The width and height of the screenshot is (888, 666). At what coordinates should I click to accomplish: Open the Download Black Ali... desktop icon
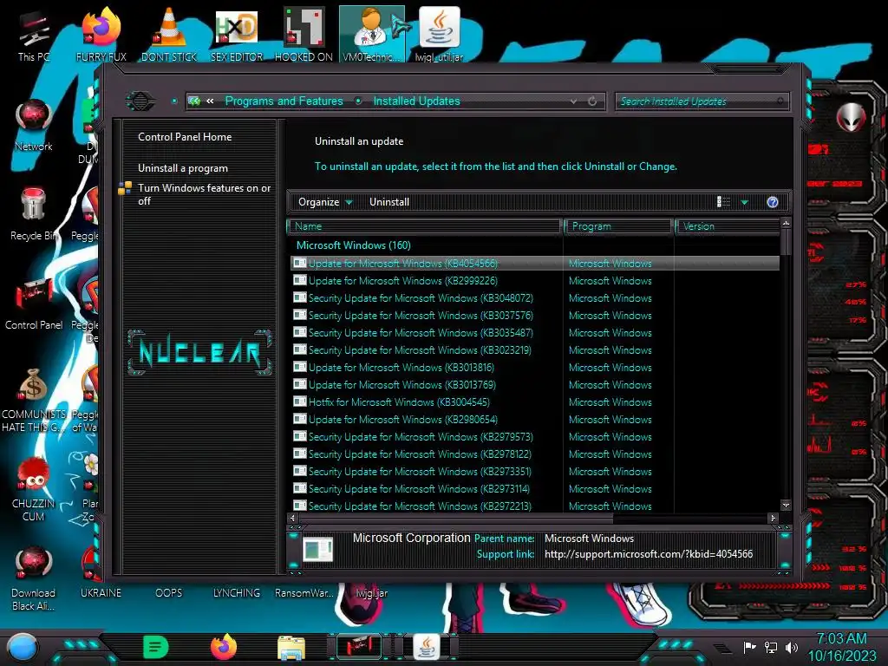34,578
